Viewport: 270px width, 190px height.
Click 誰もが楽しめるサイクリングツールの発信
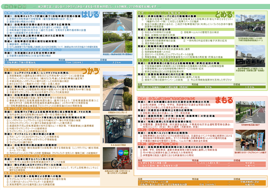pyautogui.click(x=38, y=165)
